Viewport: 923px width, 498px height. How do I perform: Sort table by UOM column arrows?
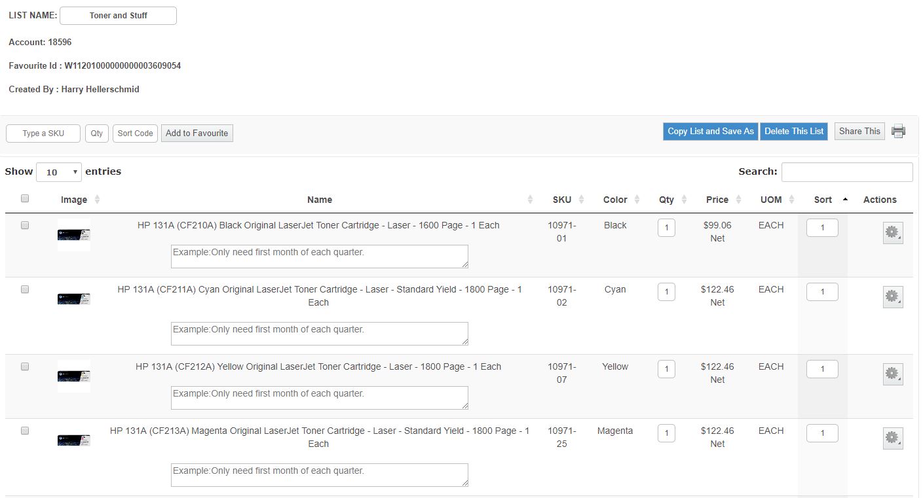coord(791,200)
